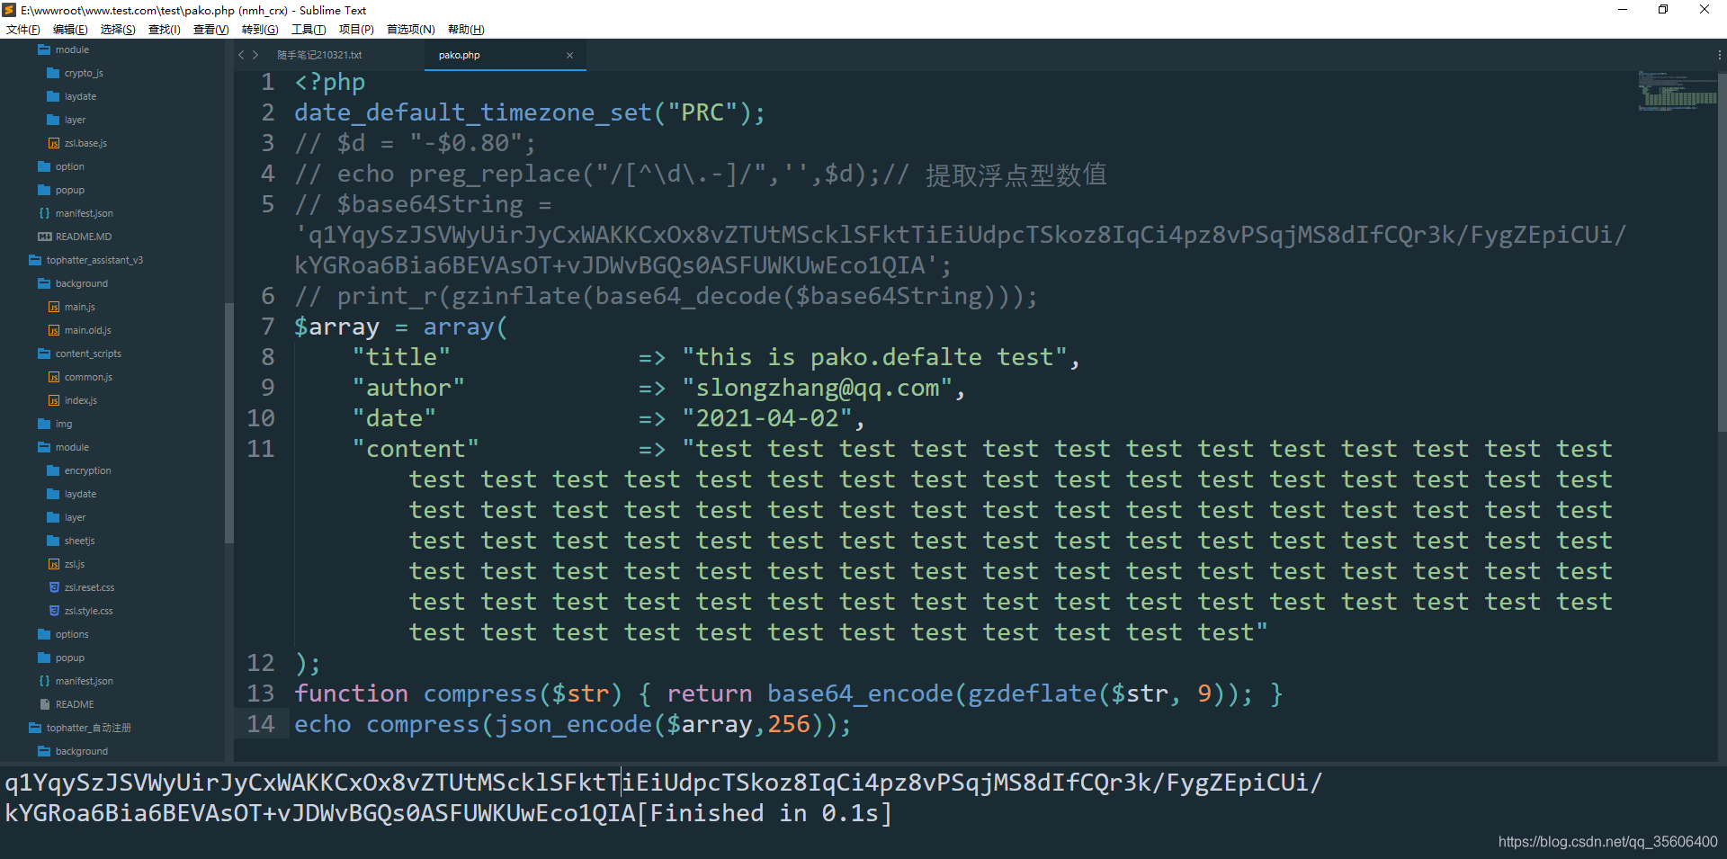Open the 帮助(H) Help menu
This screenshot has width=1727, height=859.
pyautogui.click(x=466, y=30)
